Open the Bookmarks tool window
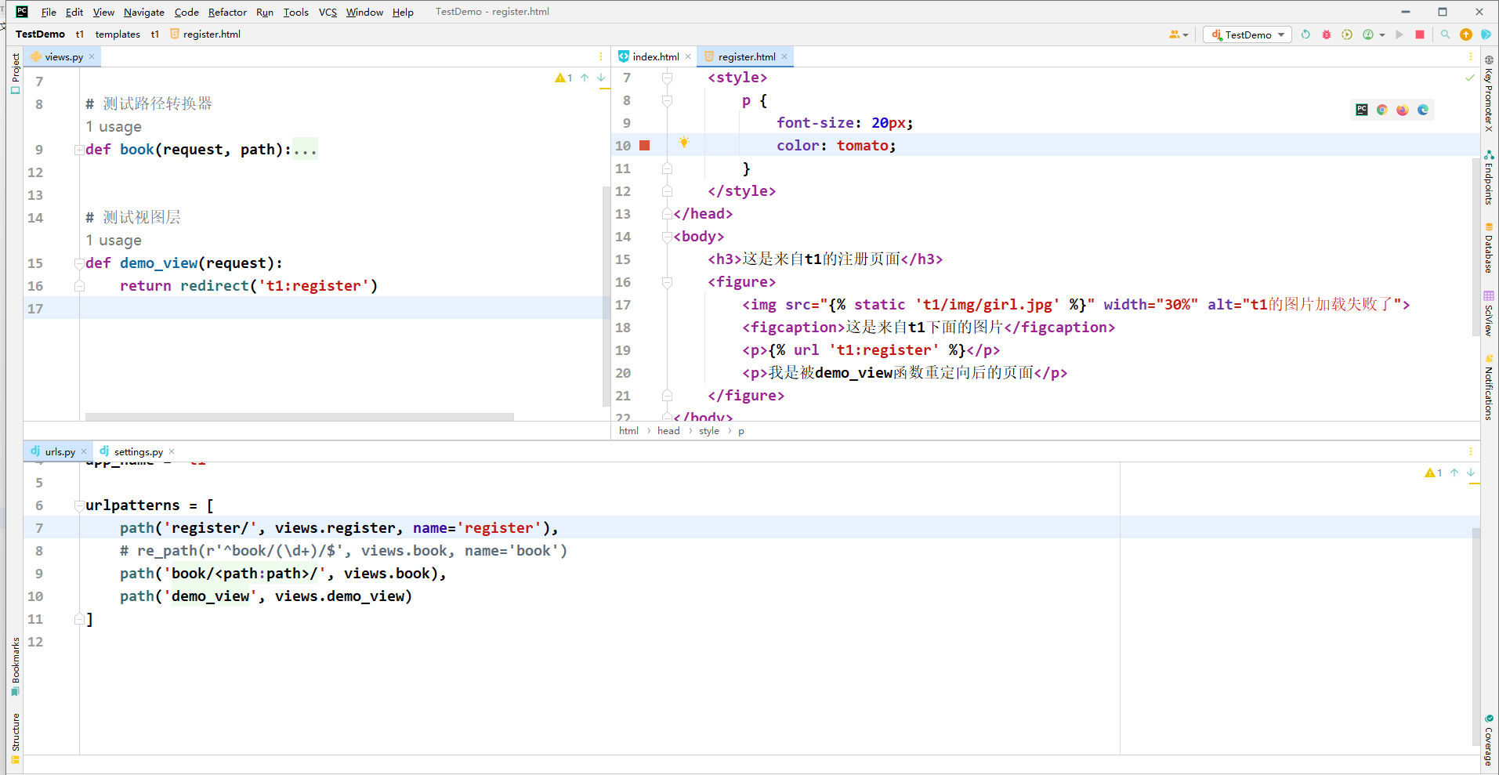Viewport: 1499px width, 775px height. click(x=15, y=666)
